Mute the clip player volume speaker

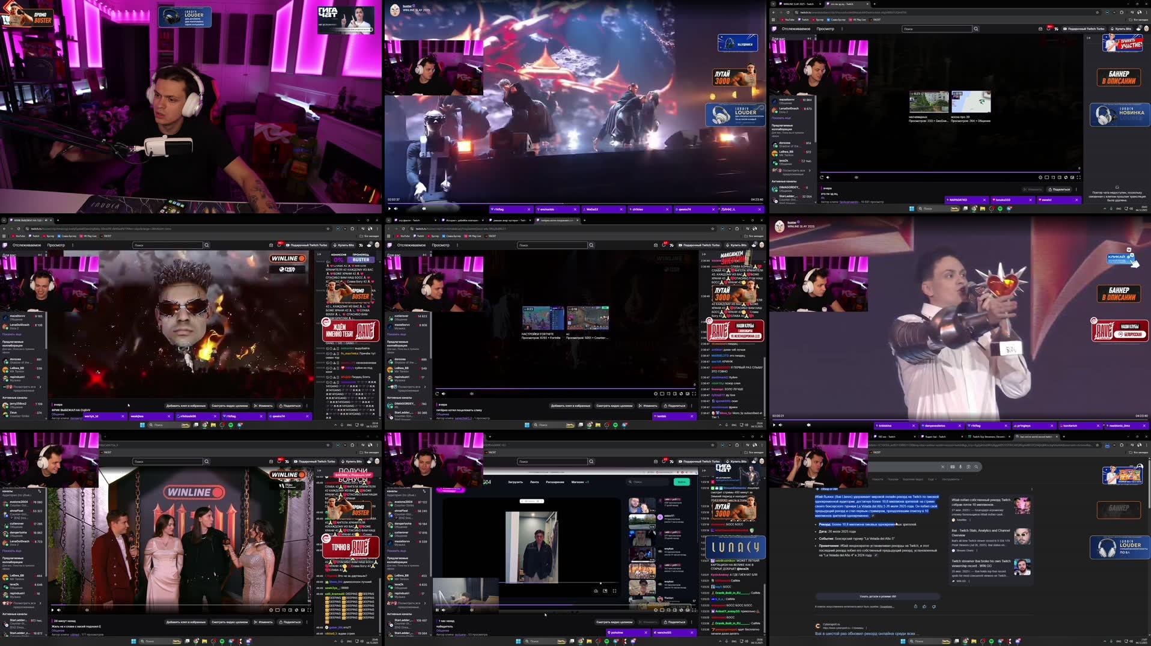(443, 394)
